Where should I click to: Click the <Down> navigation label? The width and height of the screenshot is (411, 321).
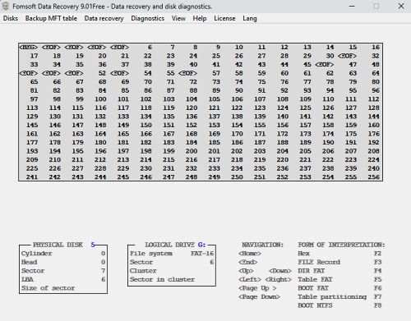280,271
